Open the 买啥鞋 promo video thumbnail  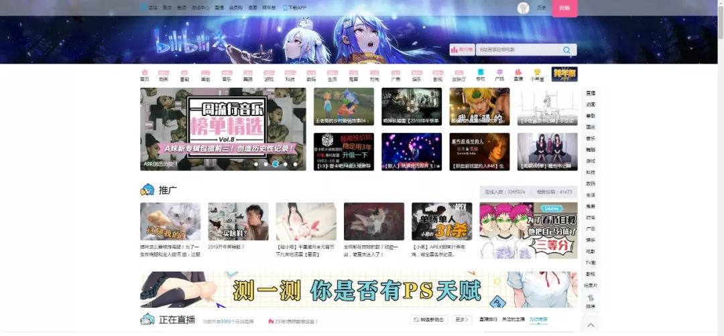pyautogui.click(x=238, y=221)
